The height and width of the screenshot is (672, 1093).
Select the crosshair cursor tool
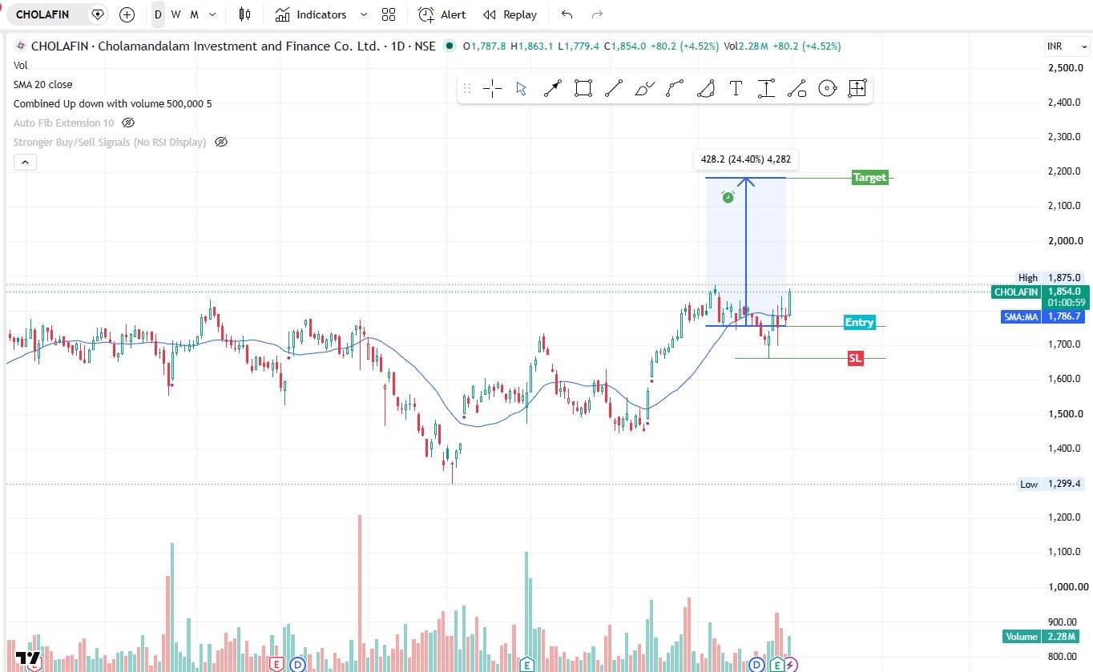[492, 88]
